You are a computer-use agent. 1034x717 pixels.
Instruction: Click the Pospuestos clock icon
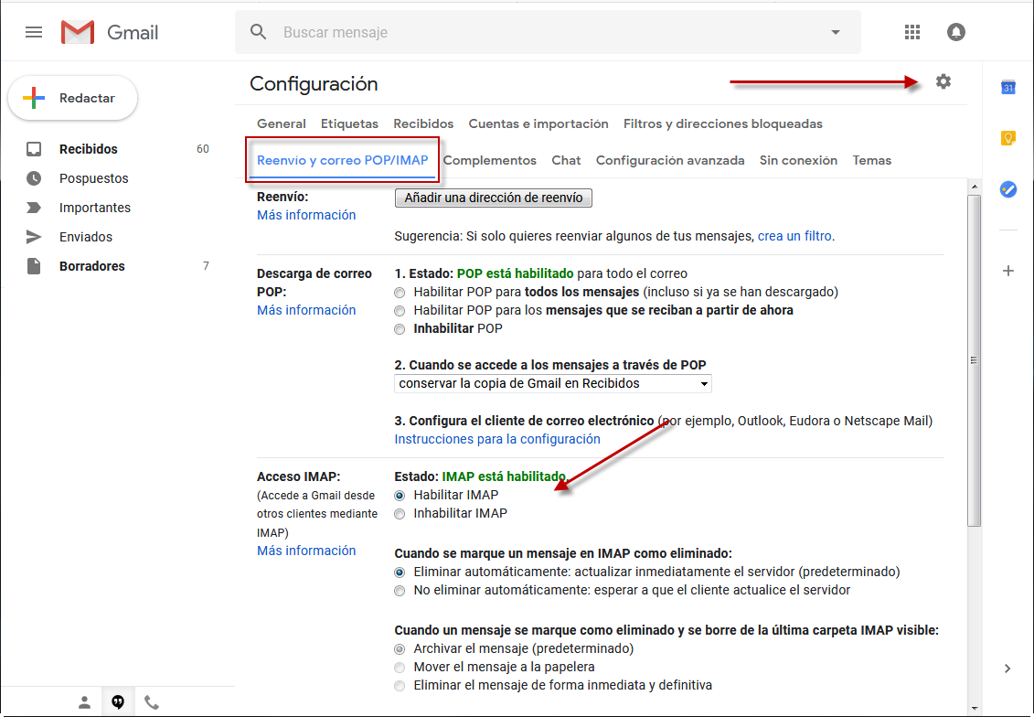(x=34, y=178)
